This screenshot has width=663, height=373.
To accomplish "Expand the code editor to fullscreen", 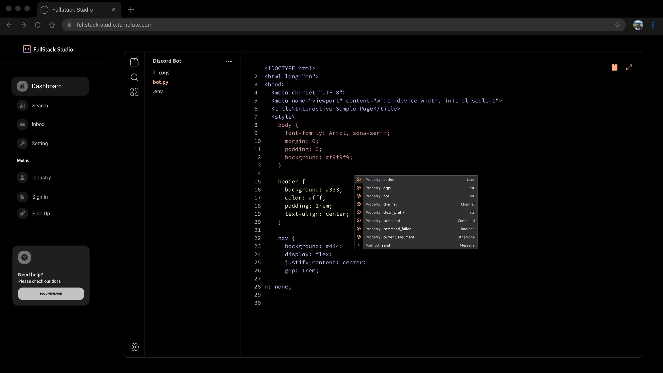I will [x=629, y=67].
